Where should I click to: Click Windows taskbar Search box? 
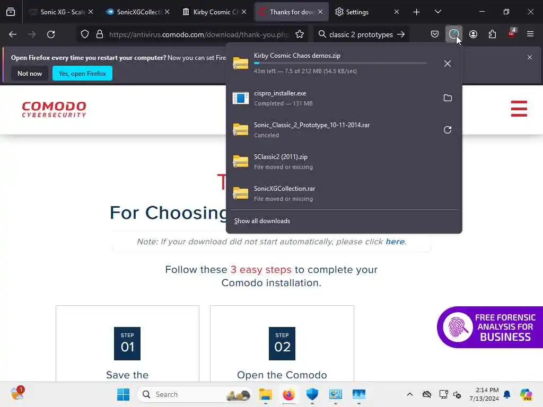point(195,394)
